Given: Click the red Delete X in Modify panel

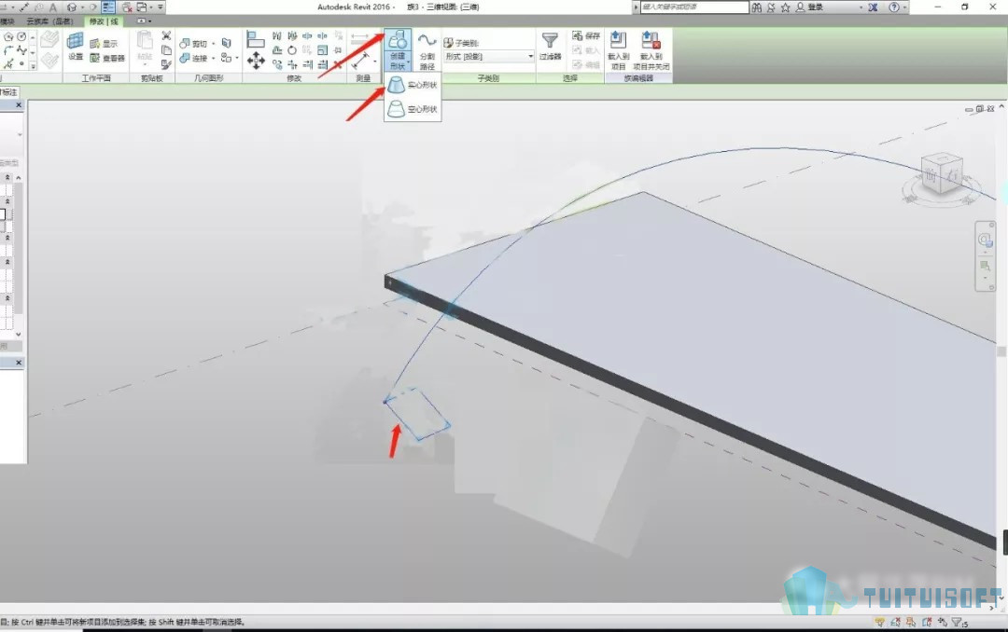Looking at the screenshot, I should pos(338,64).
